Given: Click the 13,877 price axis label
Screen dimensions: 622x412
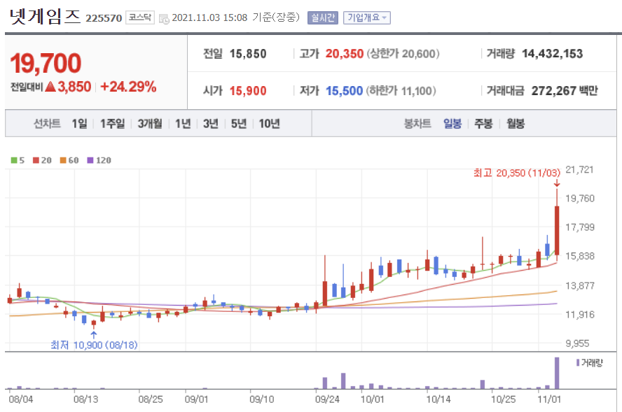Looking at the screenshot, I should tap(580, 285).
